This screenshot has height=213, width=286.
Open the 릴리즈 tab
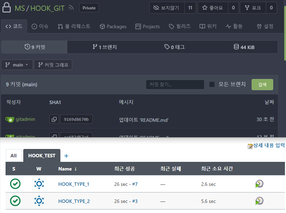coord(180,26)
